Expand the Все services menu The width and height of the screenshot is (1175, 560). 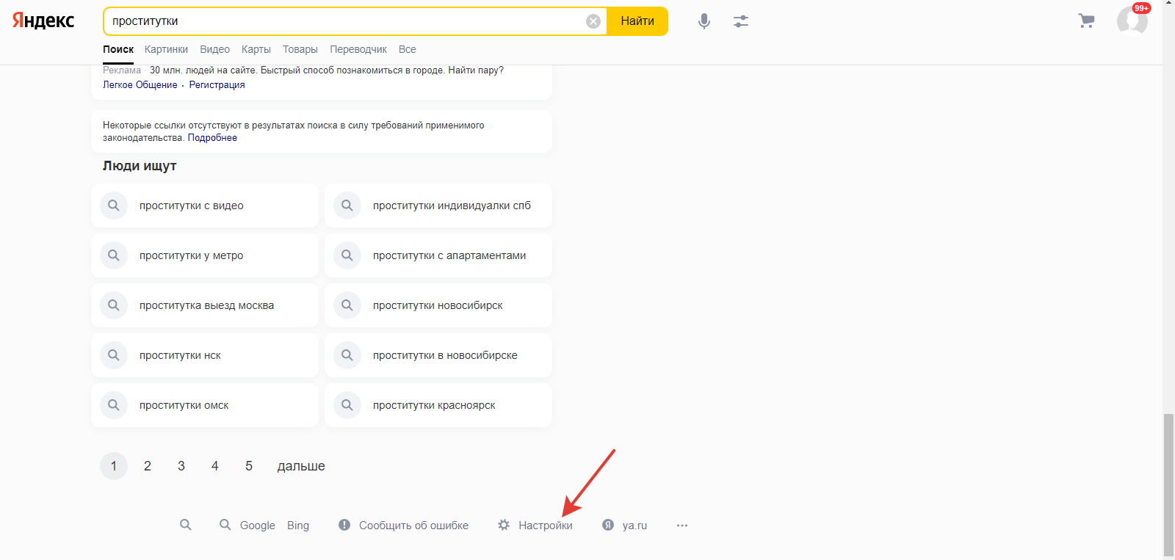click(x=407, y=49)
